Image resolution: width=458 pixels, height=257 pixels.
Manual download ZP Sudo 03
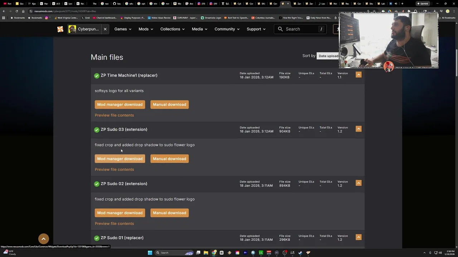170,159
